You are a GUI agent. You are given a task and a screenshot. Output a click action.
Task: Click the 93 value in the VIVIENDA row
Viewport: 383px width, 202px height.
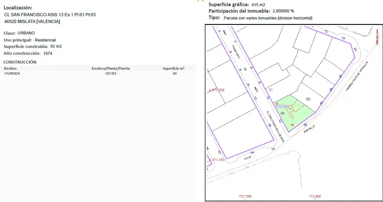175,73
